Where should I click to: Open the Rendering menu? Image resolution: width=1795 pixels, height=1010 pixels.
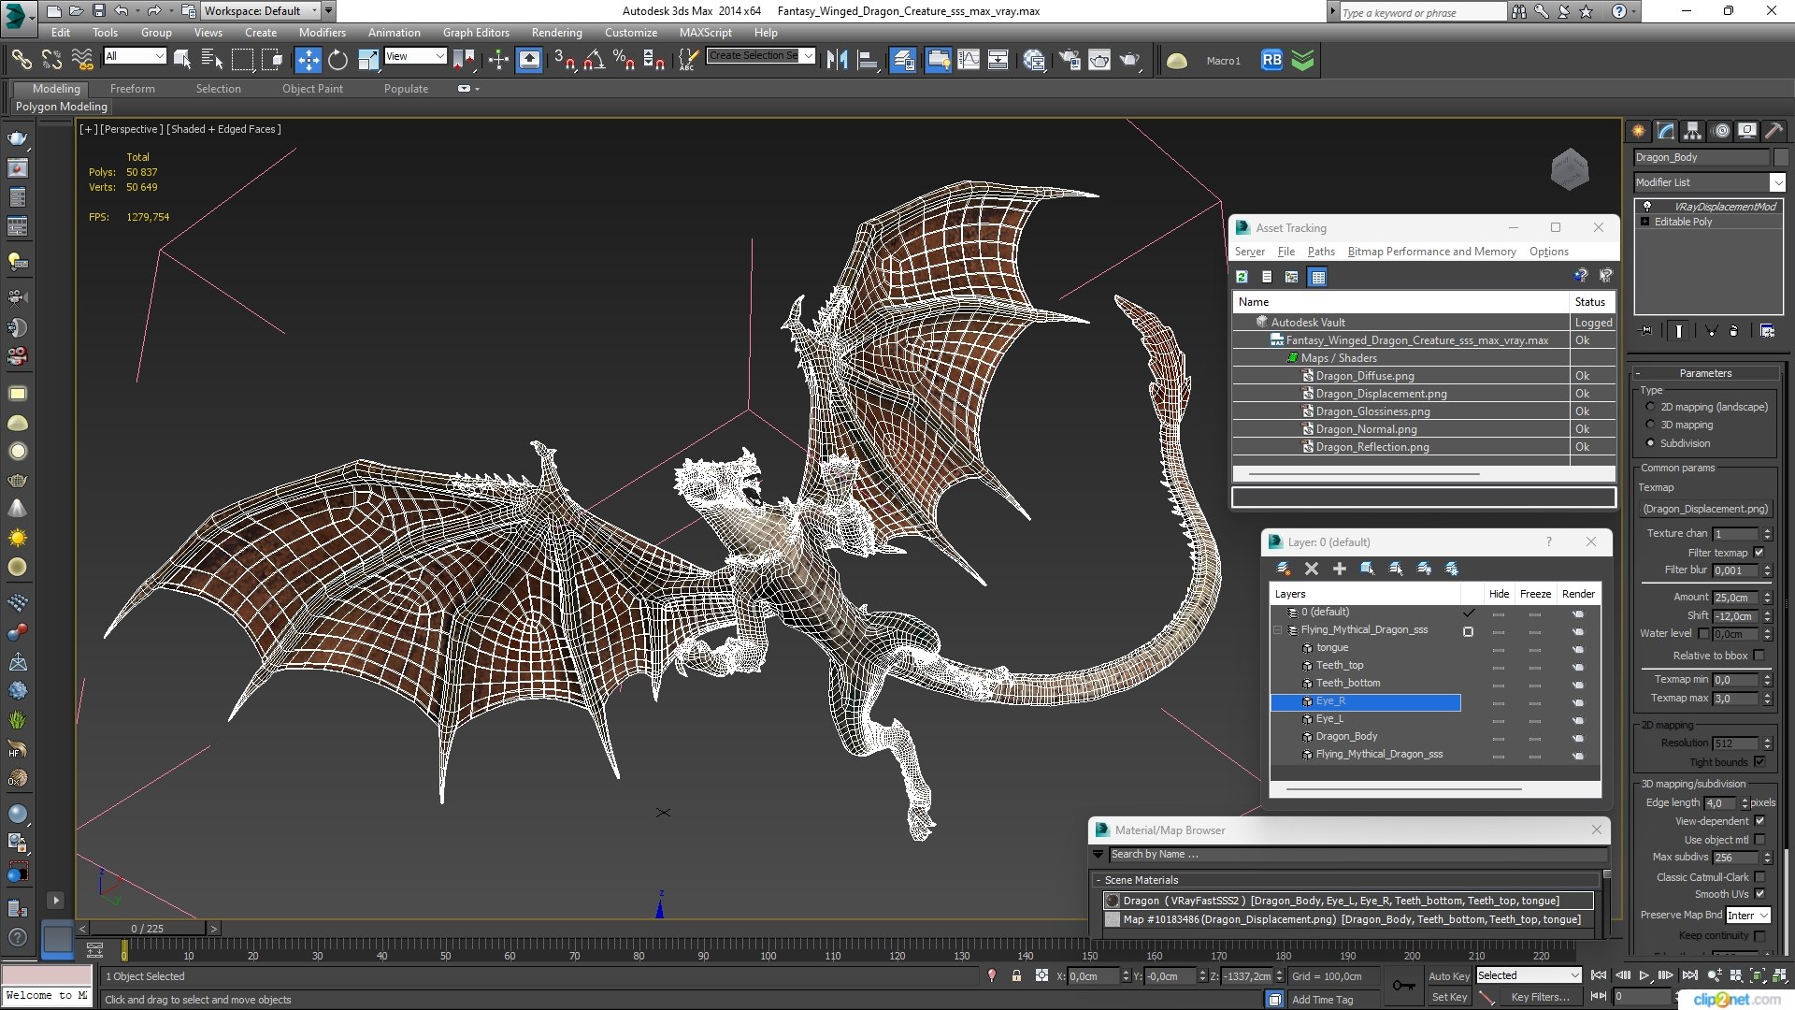[x=556, y=32]
